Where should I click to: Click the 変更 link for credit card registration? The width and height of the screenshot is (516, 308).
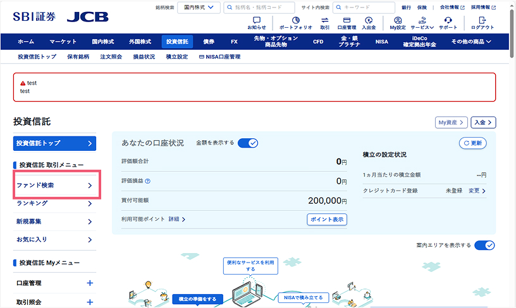pyautogui.click(x=477, y=191)
